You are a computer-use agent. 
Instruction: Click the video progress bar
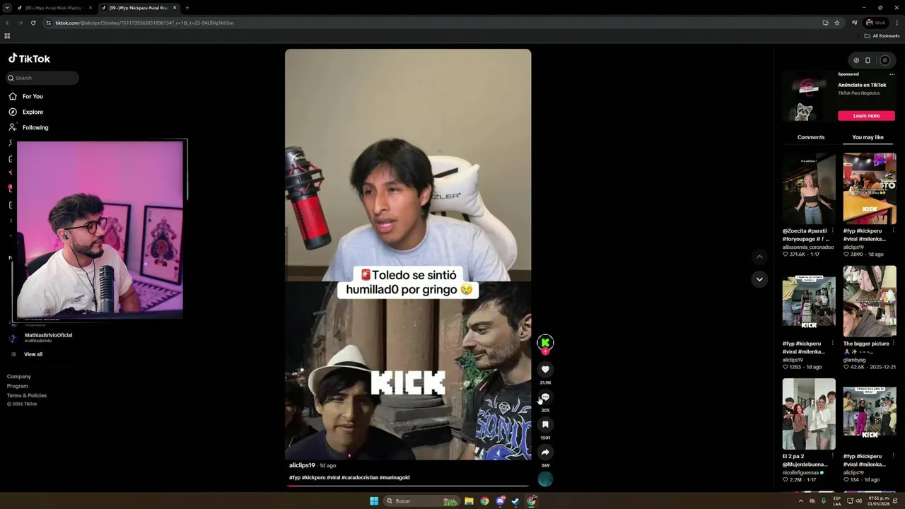point(408,486)
